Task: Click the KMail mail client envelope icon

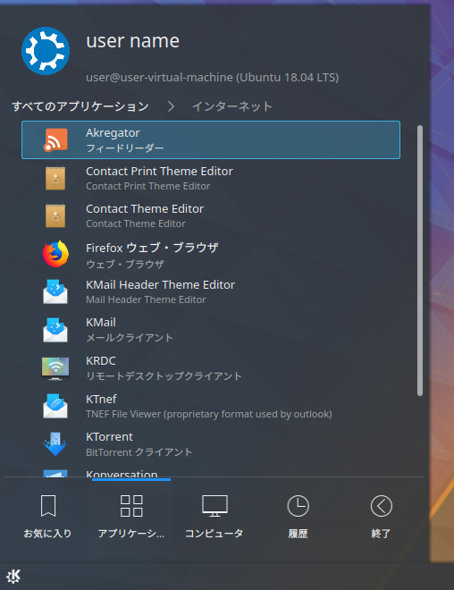Action: (55, 330)
